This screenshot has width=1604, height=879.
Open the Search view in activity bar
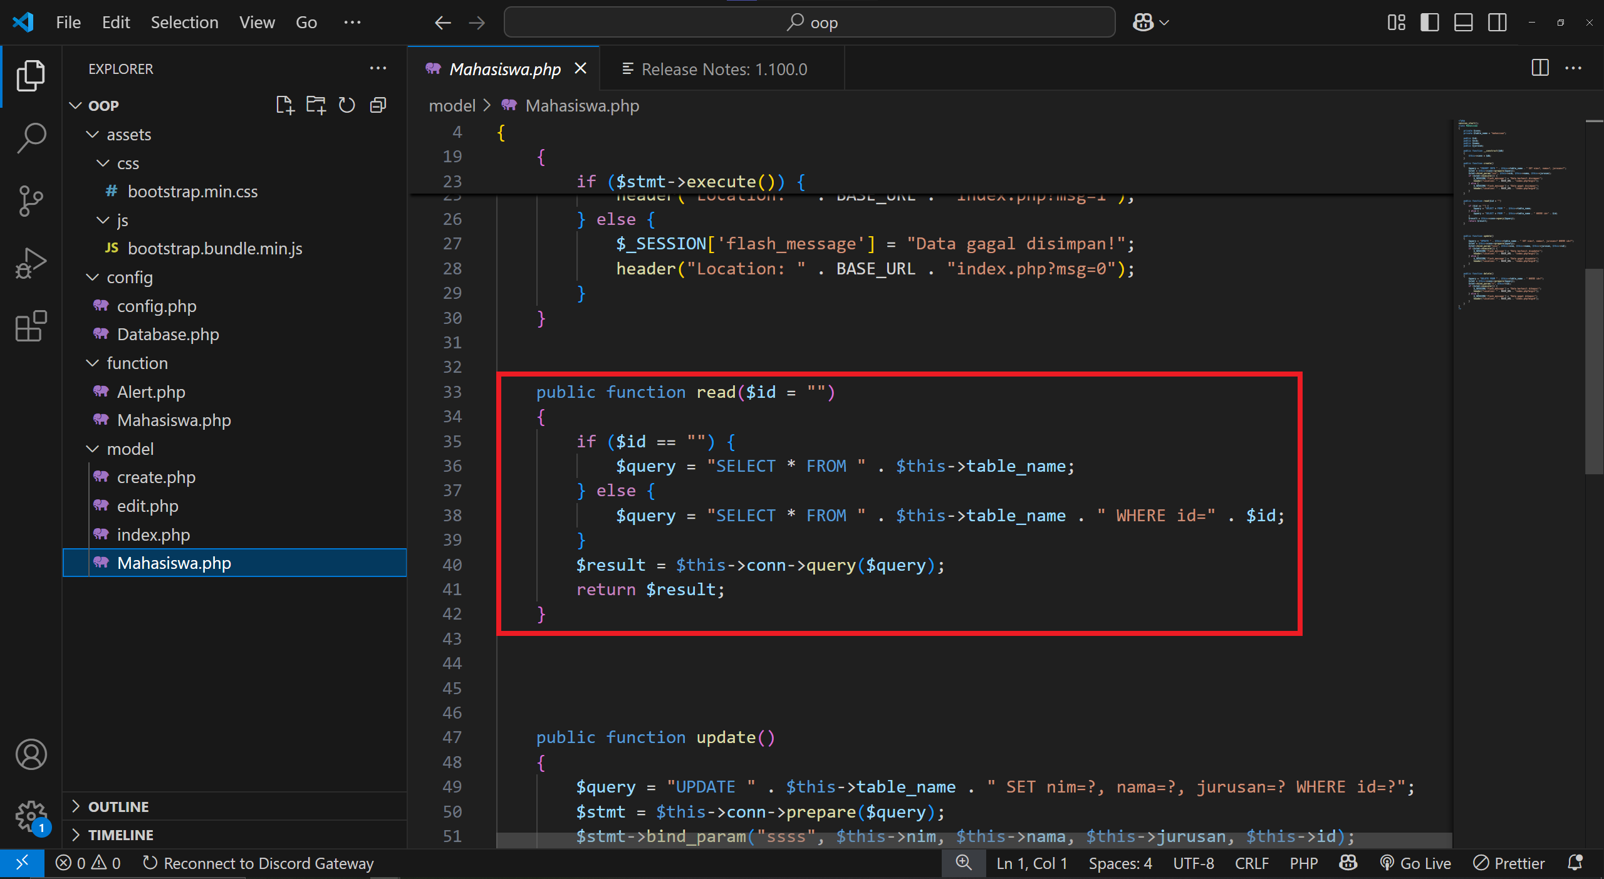click(31, 138)
